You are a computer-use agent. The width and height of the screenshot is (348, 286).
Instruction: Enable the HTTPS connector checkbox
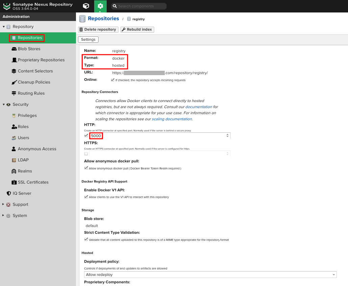point(86,154)
